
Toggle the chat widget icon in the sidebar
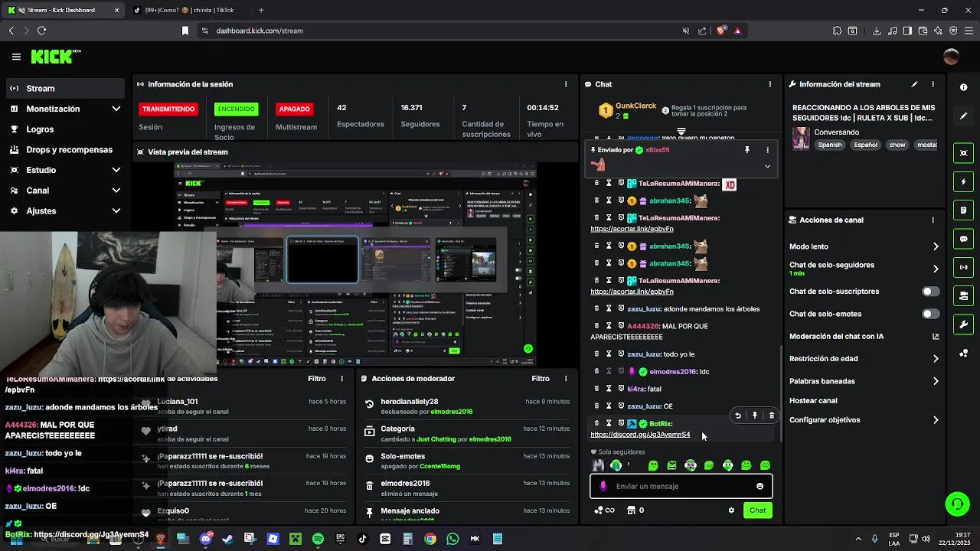pos(963,239)
